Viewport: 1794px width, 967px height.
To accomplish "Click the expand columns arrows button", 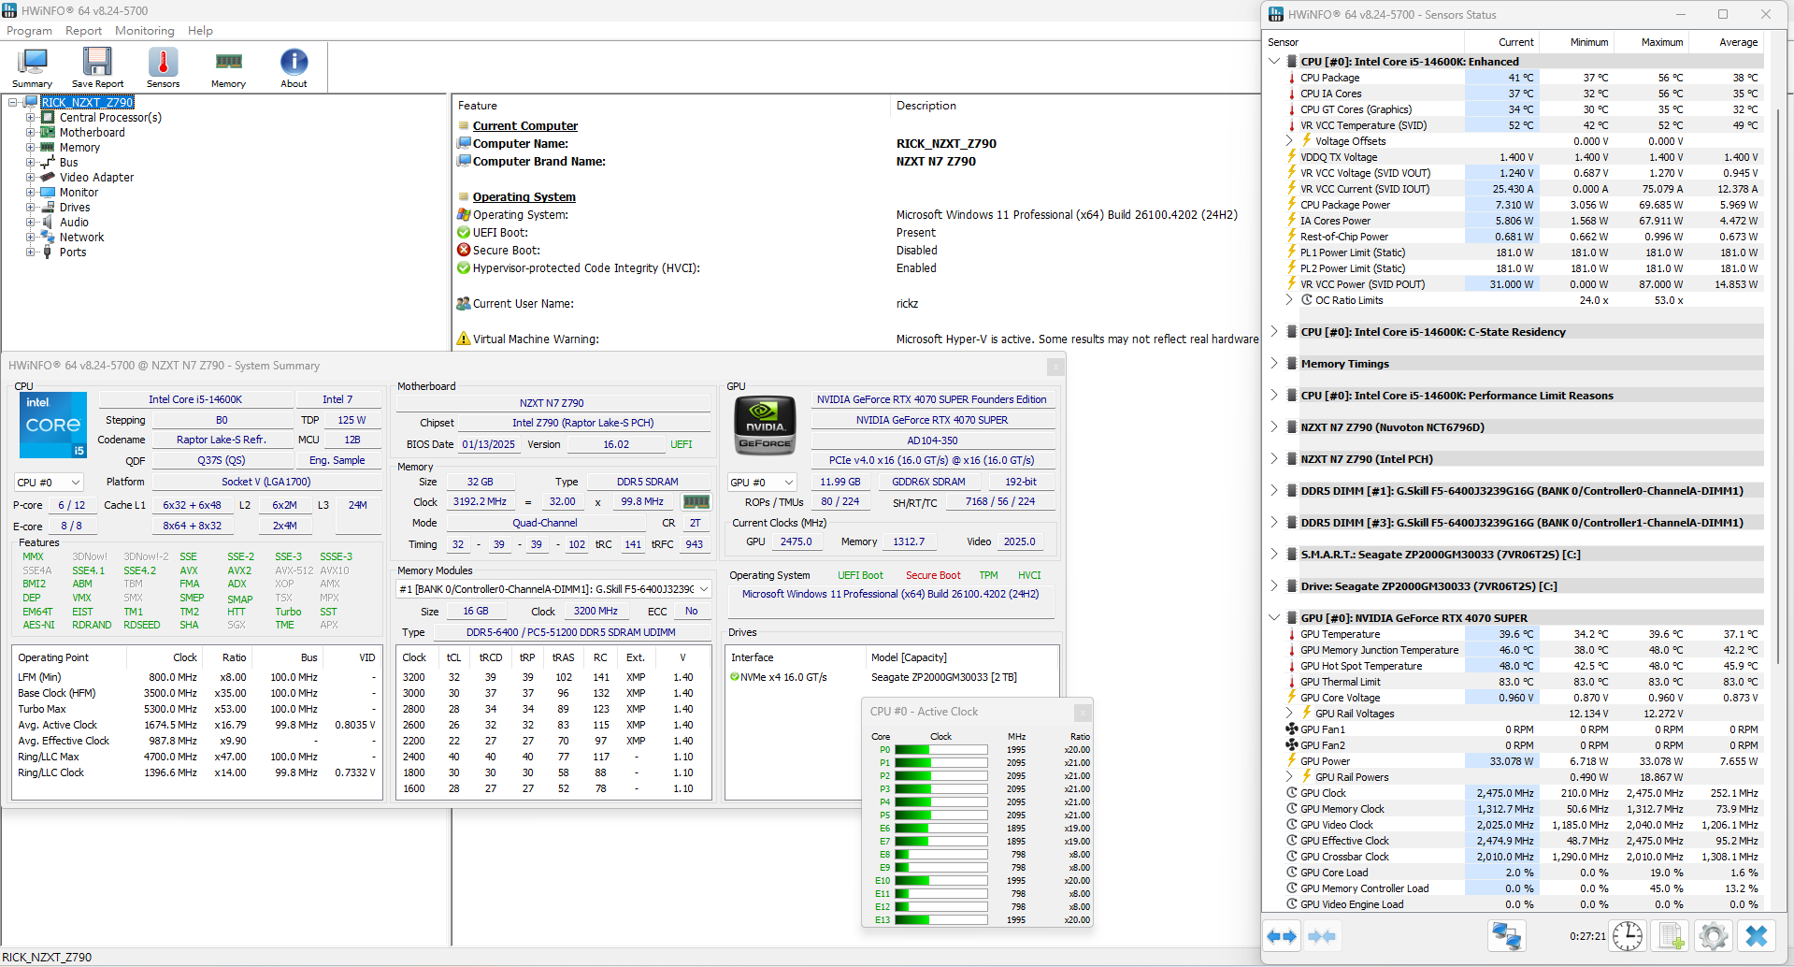I will [x=1282, y=936].
